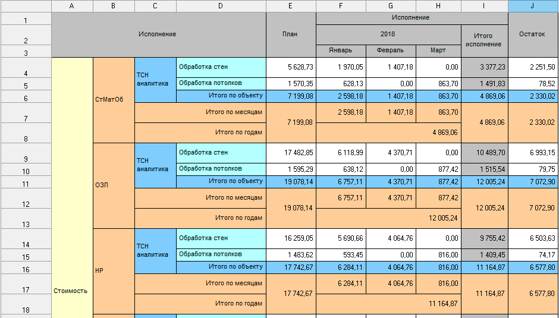Select 'Обработка потолков' in row 10
Viewport: 559px width, 318px height.
[221, 169]
